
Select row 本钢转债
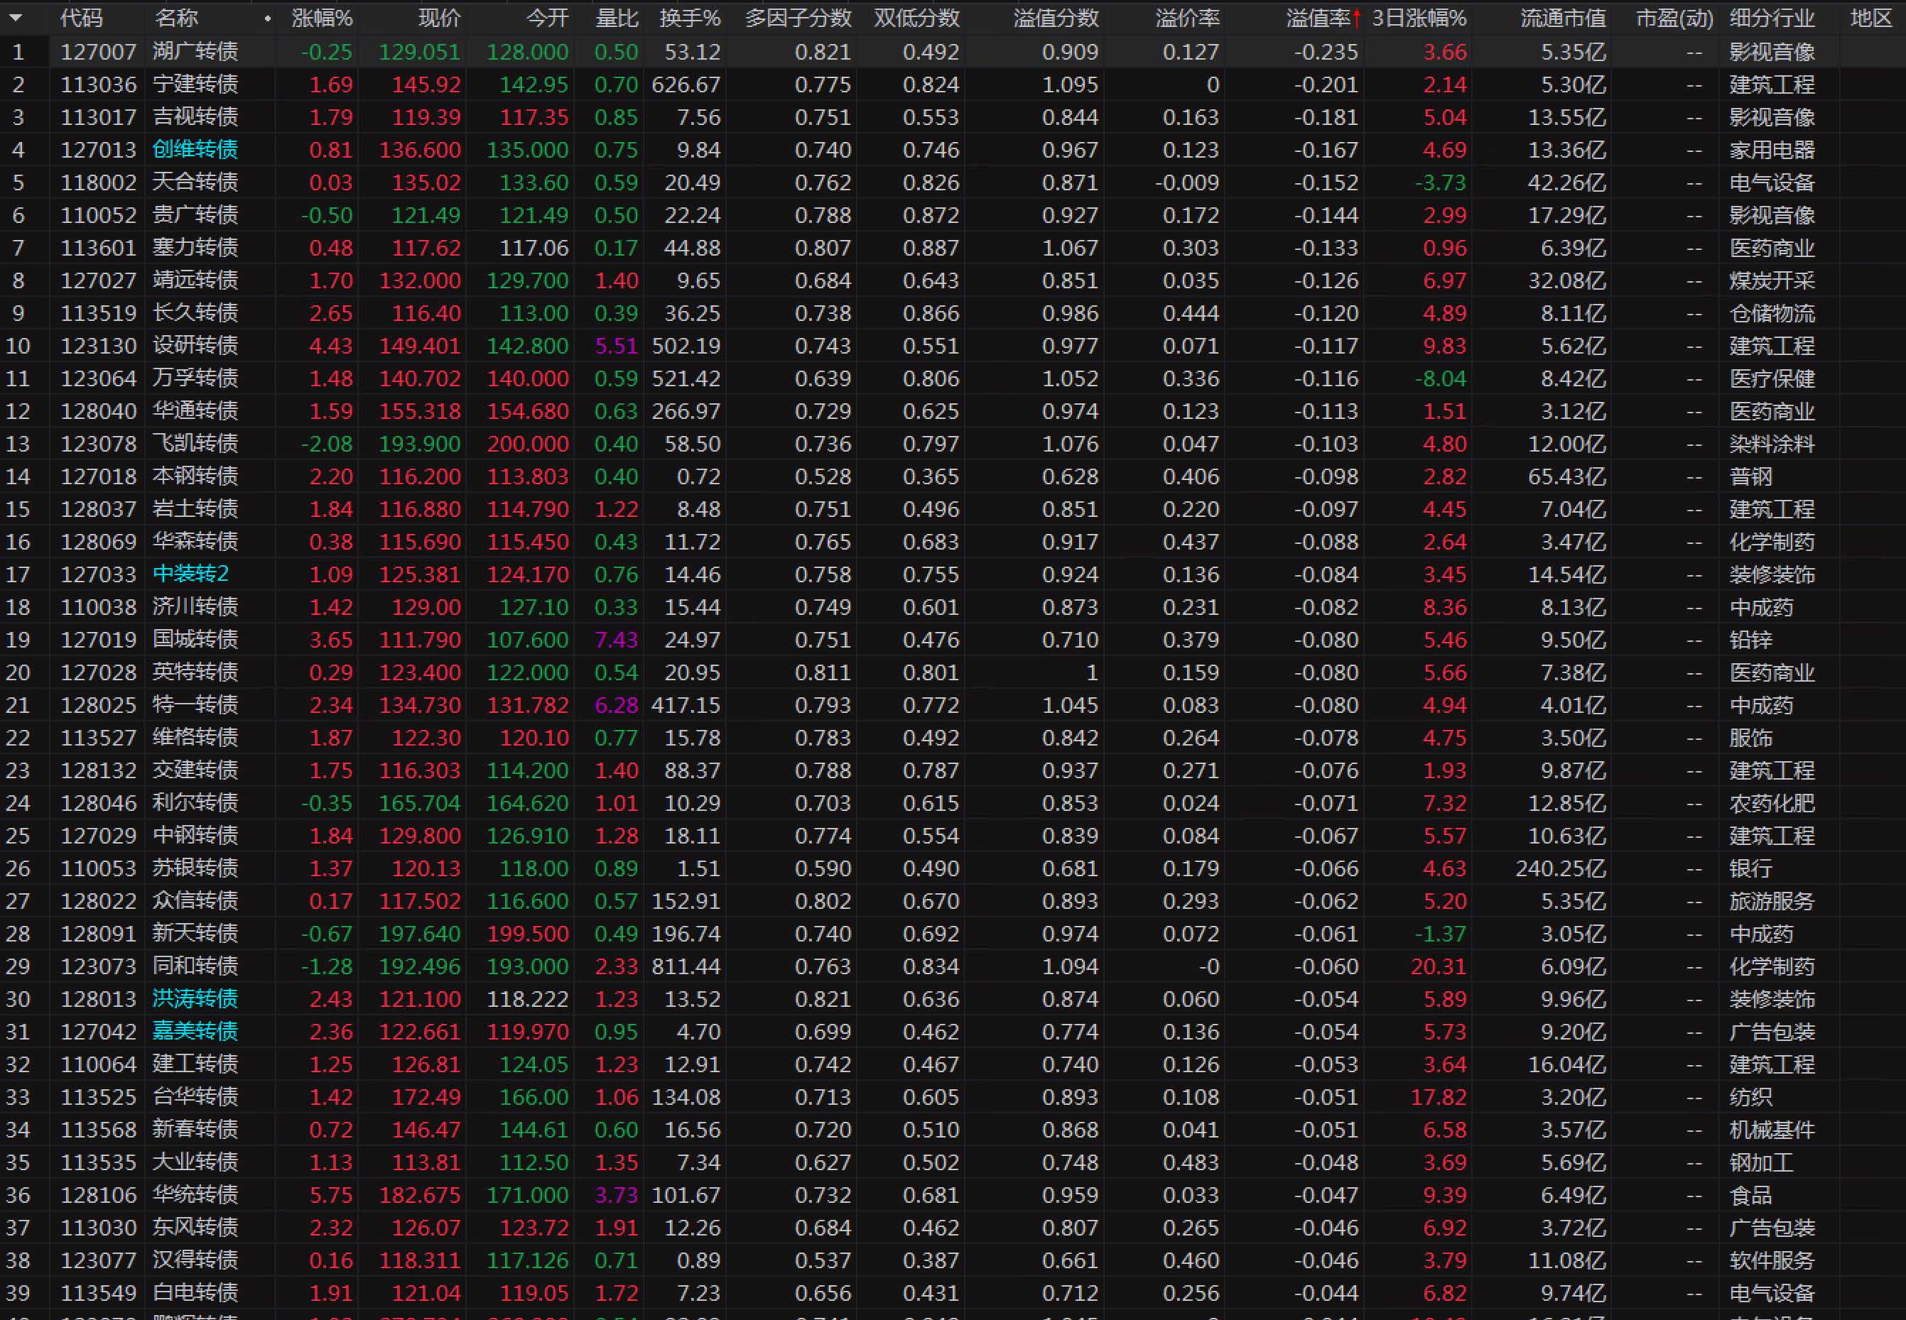click(x=953, y=476)
